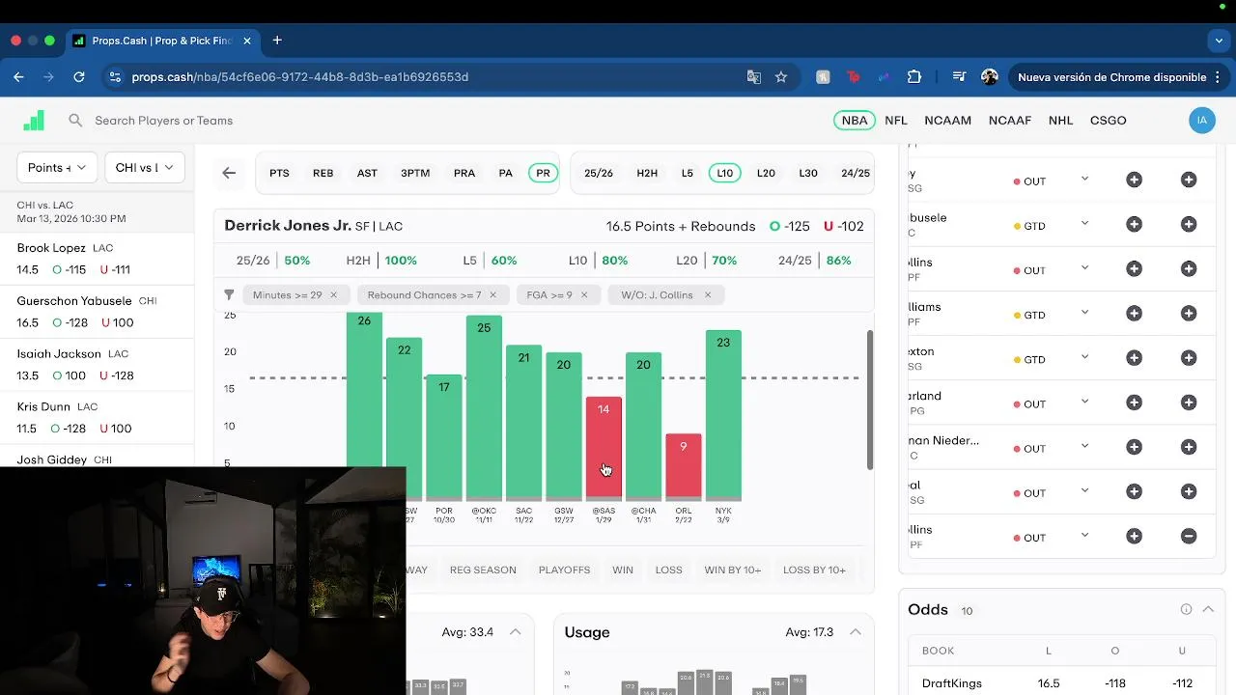Click the Under -102 odds button
The height and width of the screenshot is (695, 1236).
point(843,226)
